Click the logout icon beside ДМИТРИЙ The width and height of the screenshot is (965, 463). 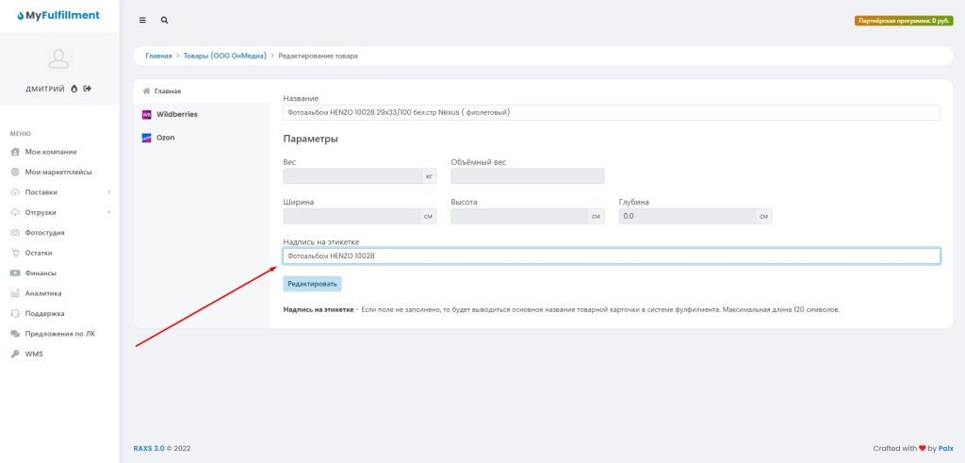coord(88,89)
